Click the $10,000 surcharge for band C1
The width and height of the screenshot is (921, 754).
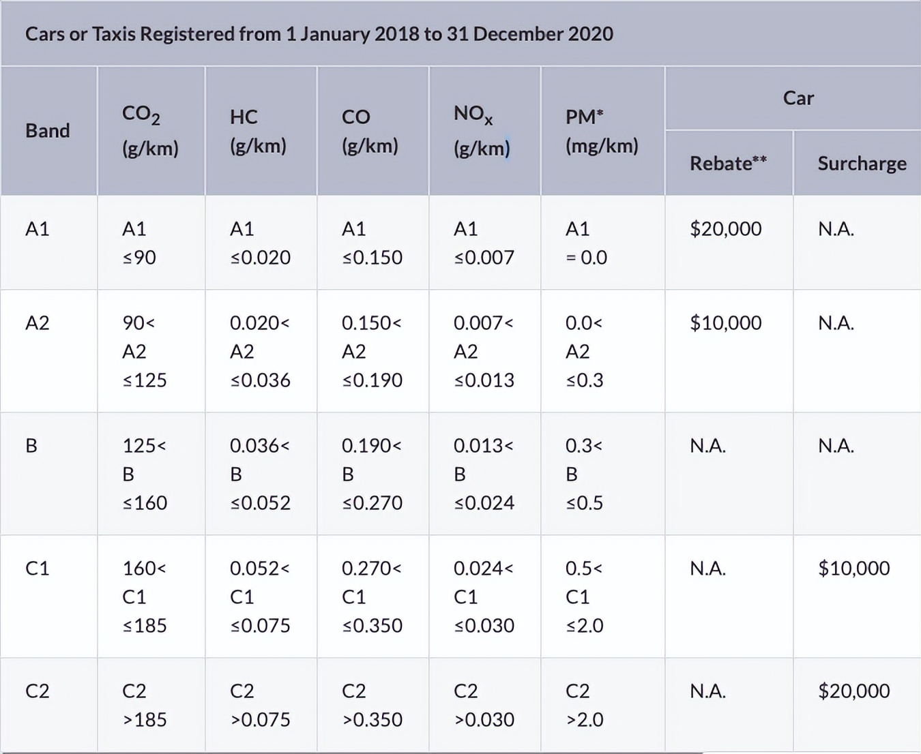853,568
